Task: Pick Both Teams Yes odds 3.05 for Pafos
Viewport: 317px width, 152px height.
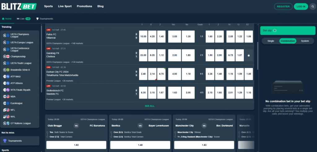Action: point(175,36)
